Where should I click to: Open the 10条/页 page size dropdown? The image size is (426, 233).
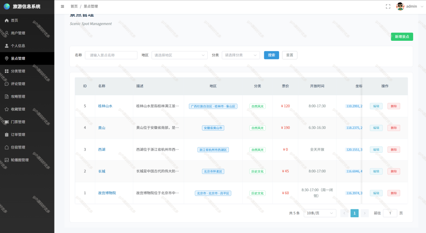320,213
